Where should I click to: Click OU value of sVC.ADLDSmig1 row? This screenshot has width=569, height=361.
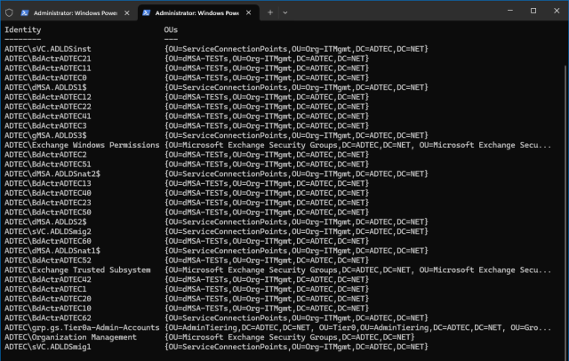pyautogui.click(x=296, y=347)
